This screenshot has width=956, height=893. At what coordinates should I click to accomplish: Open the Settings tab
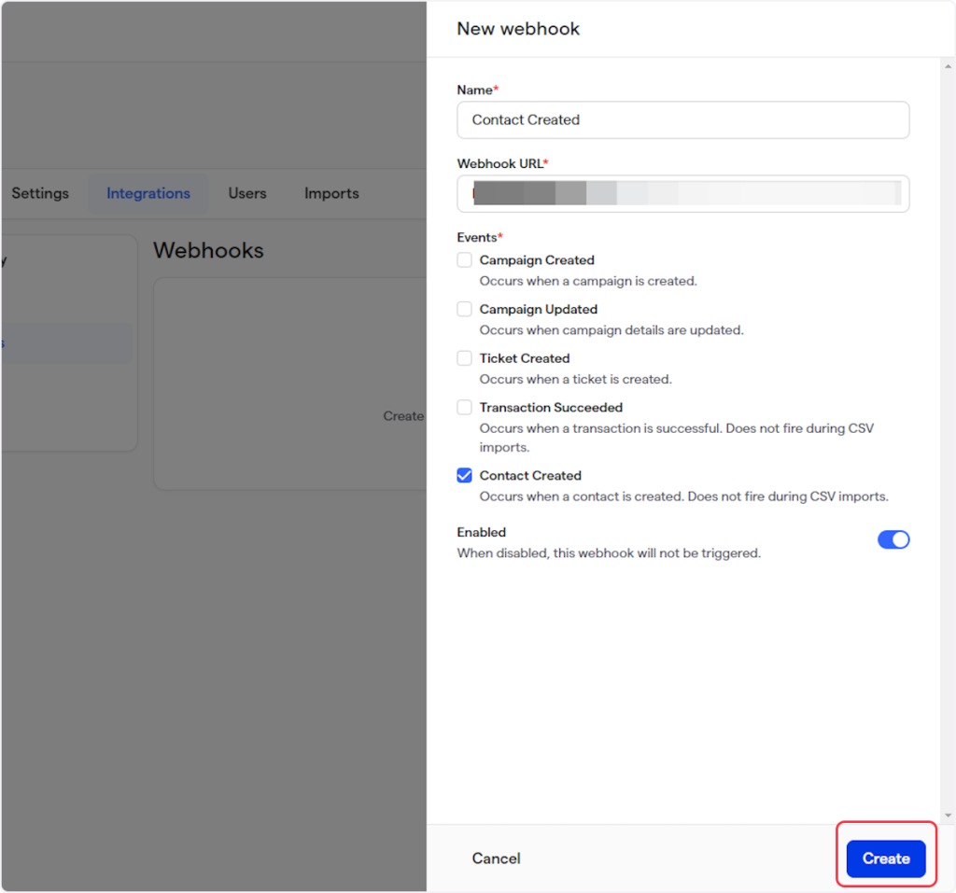(40, 193)
